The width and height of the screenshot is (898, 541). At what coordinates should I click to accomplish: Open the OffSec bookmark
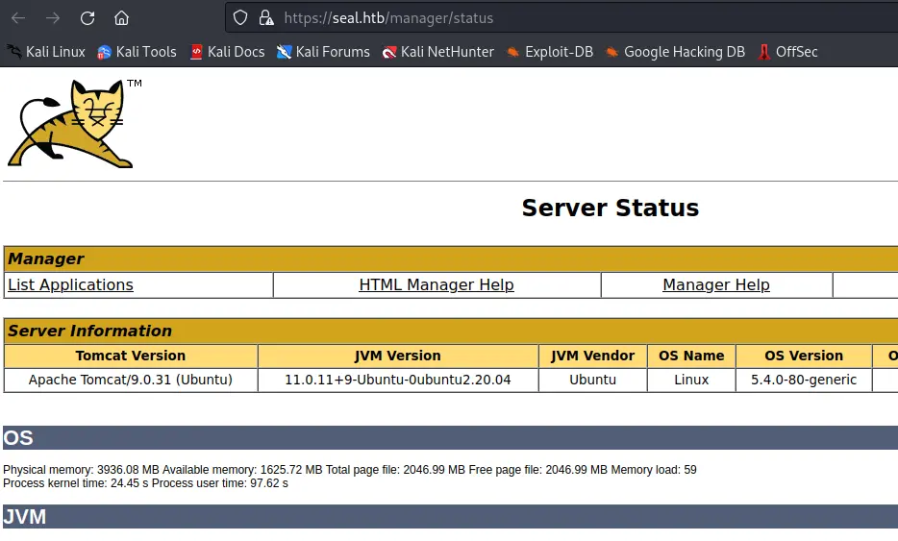pyautogui.click(x=787, y=52)
